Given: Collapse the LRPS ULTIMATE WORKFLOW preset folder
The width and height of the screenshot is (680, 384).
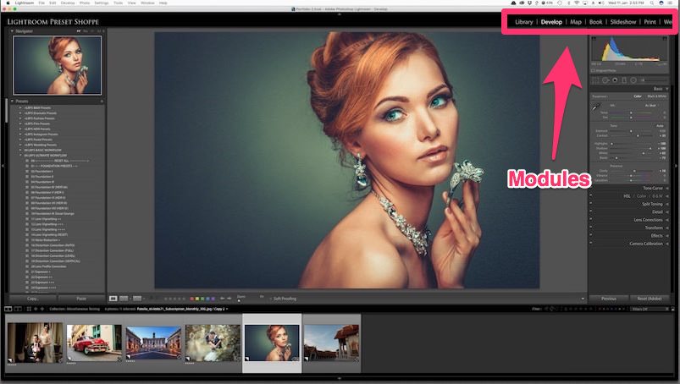Looking at the screenshot, I should (x=20, y=156).
